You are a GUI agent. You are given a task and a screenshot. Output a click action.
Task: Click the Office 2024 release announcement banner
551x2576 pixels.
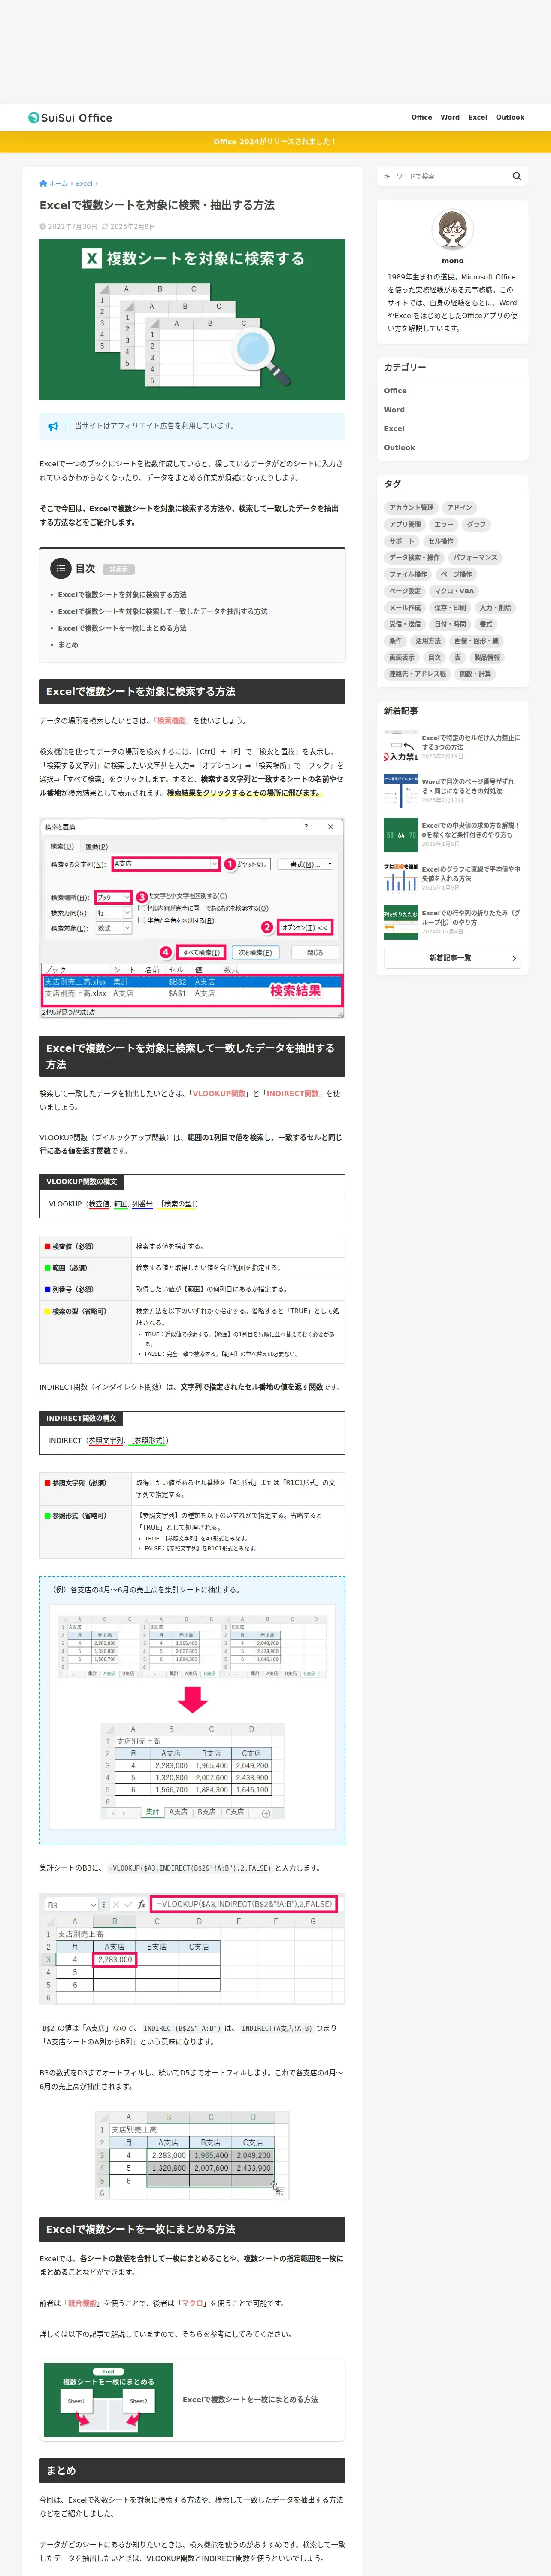coord(275,142)
